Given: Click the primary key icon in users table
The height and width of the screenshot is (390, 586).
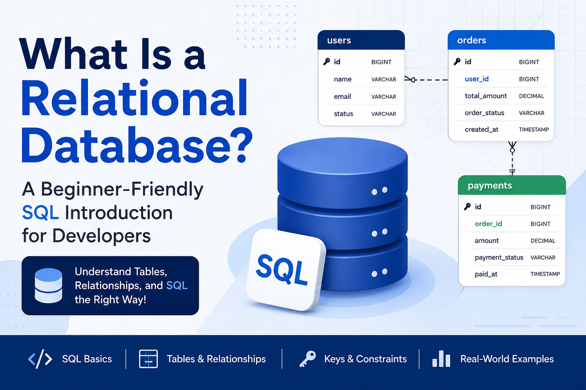Looking at the screenshot, I should 327,62.
